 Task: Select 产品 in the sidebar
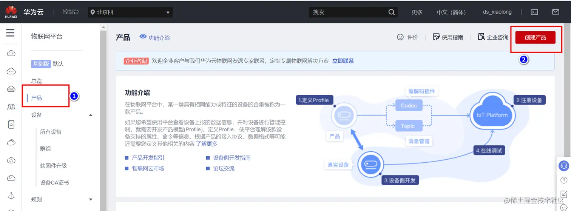coord(37,98)
